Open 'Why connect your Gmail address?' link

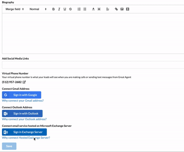click(x=23, y=101)
